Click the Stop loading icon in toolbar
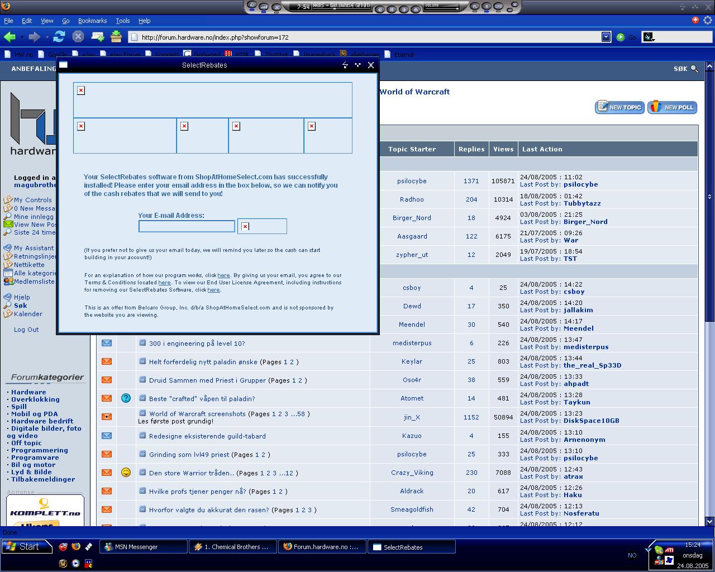715x572 pixels. pos(78,37)
